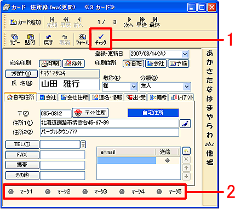
Task: Click the 住所2 field パープルタウン777
Action: 110,132
